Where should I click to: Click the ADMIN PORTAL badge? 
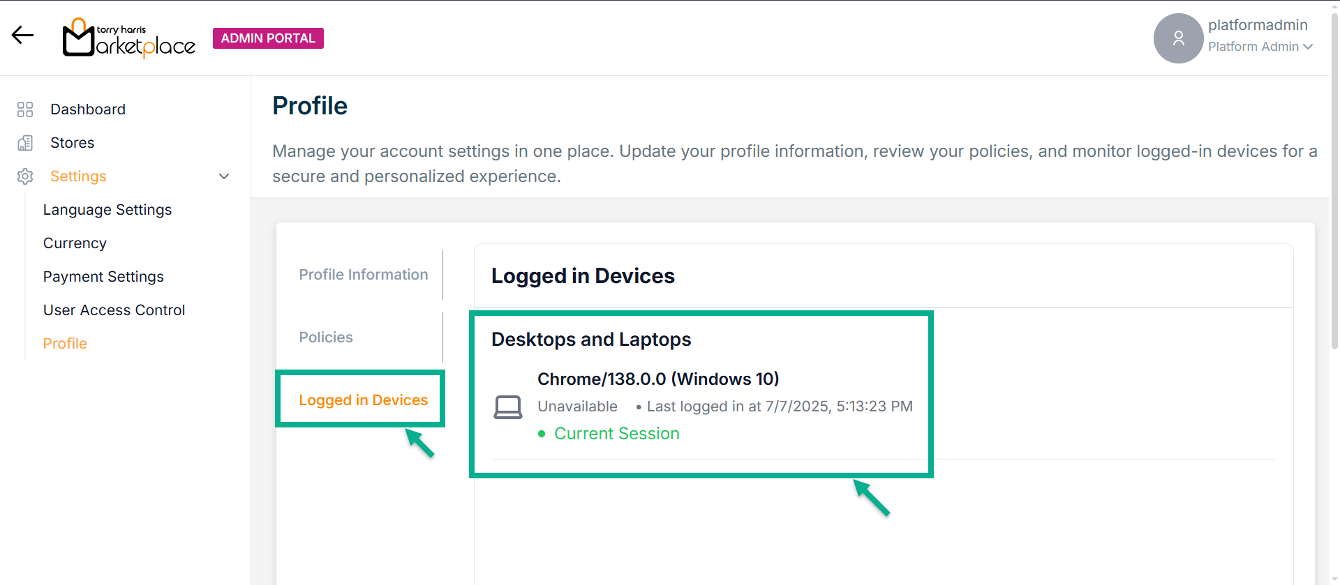click(x=268, y=38)
